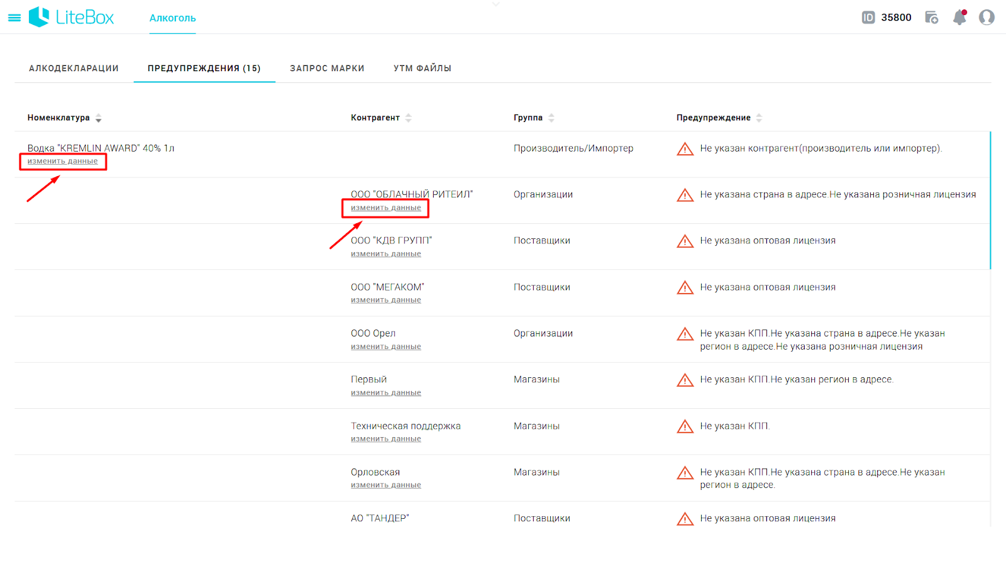The height and width of the screenshot is (566, 1006).
Task: Click изменить данные under Техническая поддержка
Action: pos(386,440)
